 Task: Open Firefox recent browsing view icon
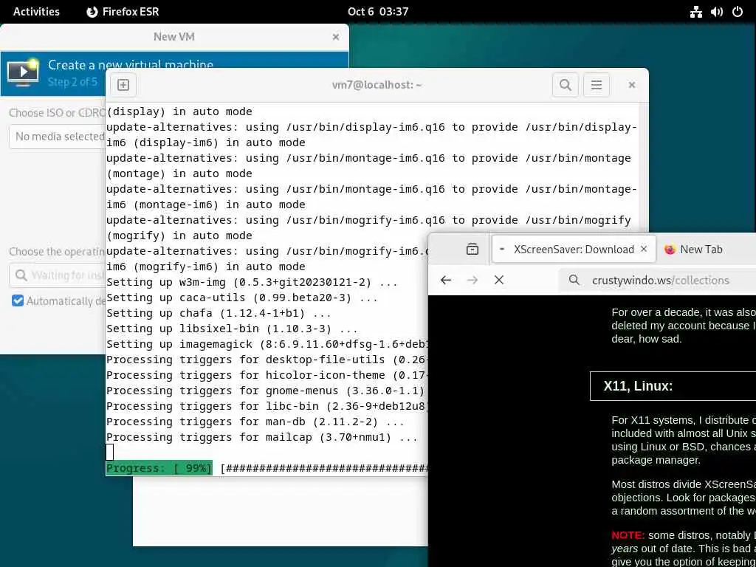coord(472,250)
